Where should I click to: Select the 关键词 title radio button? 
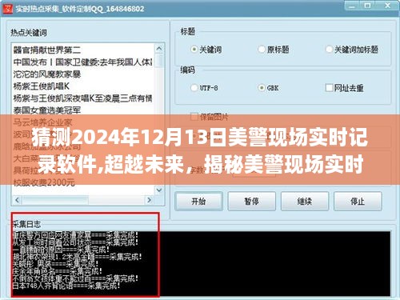click(206, 50)
